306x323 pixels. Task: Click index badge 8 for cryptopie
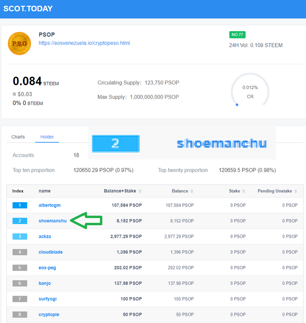[x=20, y=314]
